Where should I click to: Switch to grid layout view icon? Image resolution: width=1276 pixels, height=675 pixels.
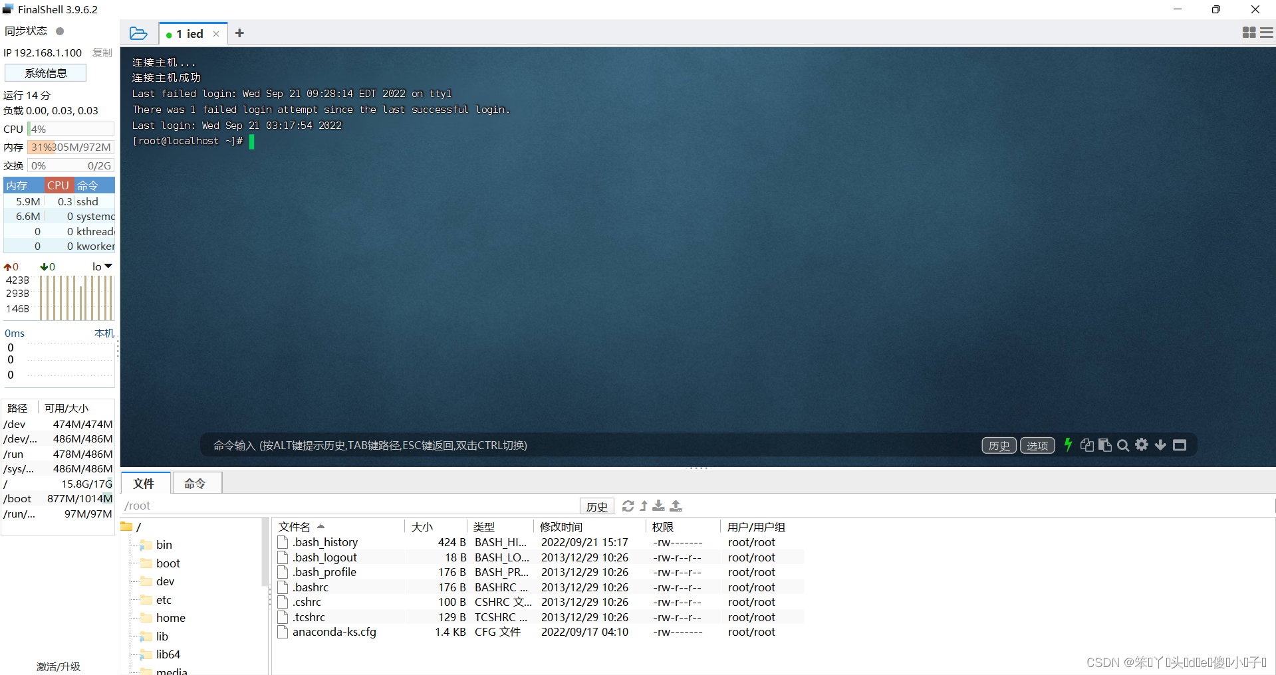(1249, 33)
